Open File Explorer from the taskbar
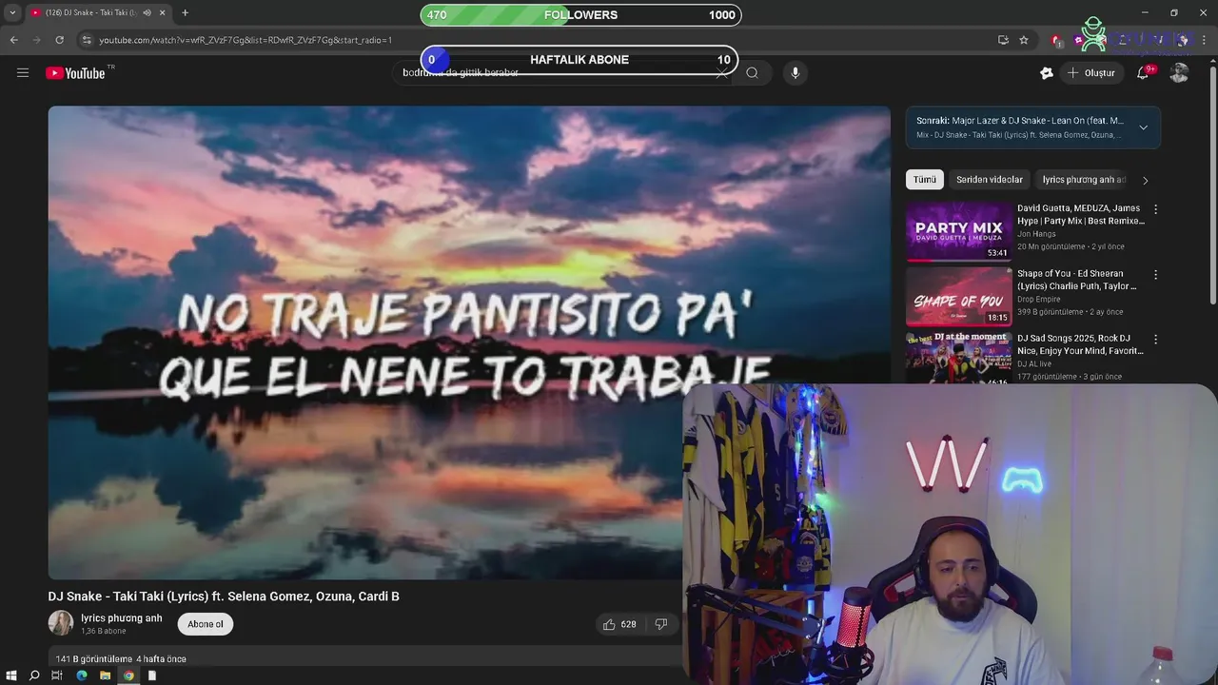 click(105, 675)
